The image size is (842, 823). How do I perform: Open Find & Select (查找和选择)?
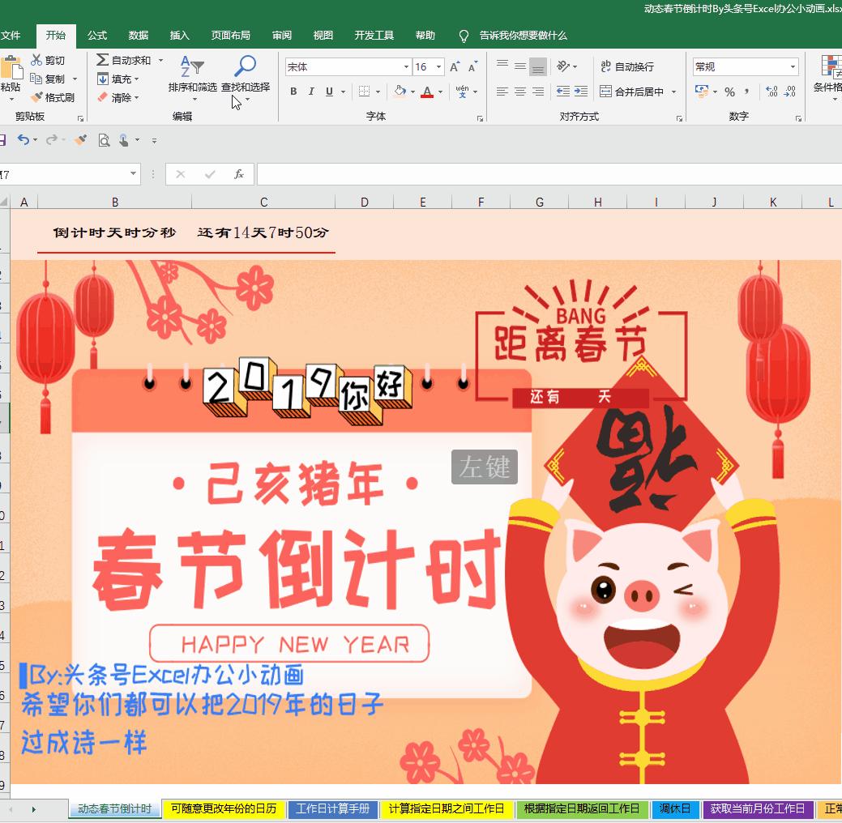(x=245, y=79)
